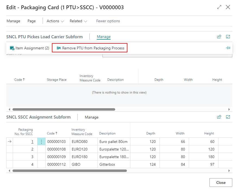
Task: Pop out the Packaging Card dialog window
Action: click(219, 7)
